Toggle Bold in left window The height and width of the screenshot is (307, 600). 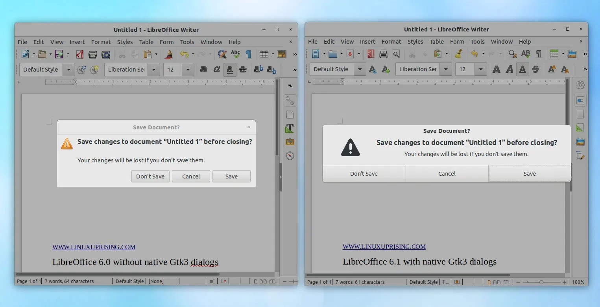[203, 70]
